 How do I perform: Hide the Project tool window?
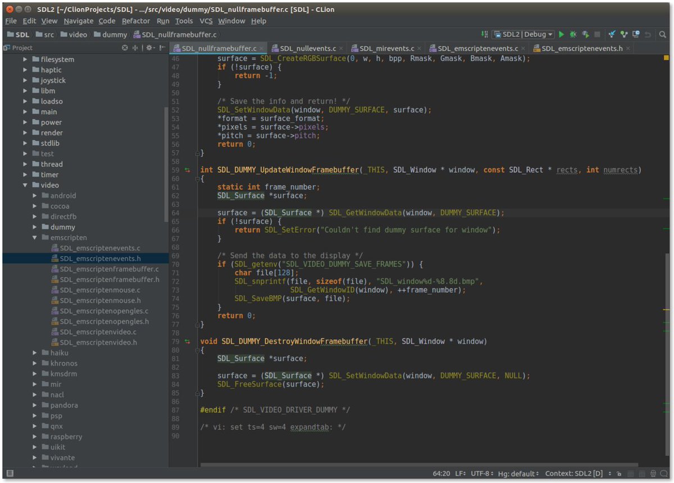(162, 48)
